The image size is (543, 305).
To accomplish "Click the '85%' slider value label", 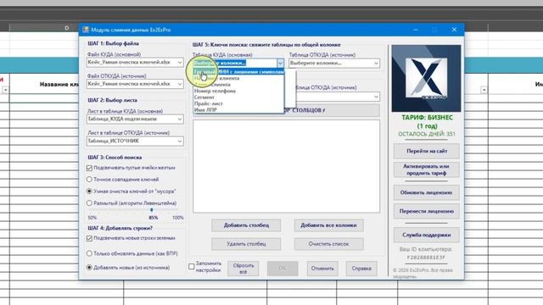I will click(x=154, y=218).
